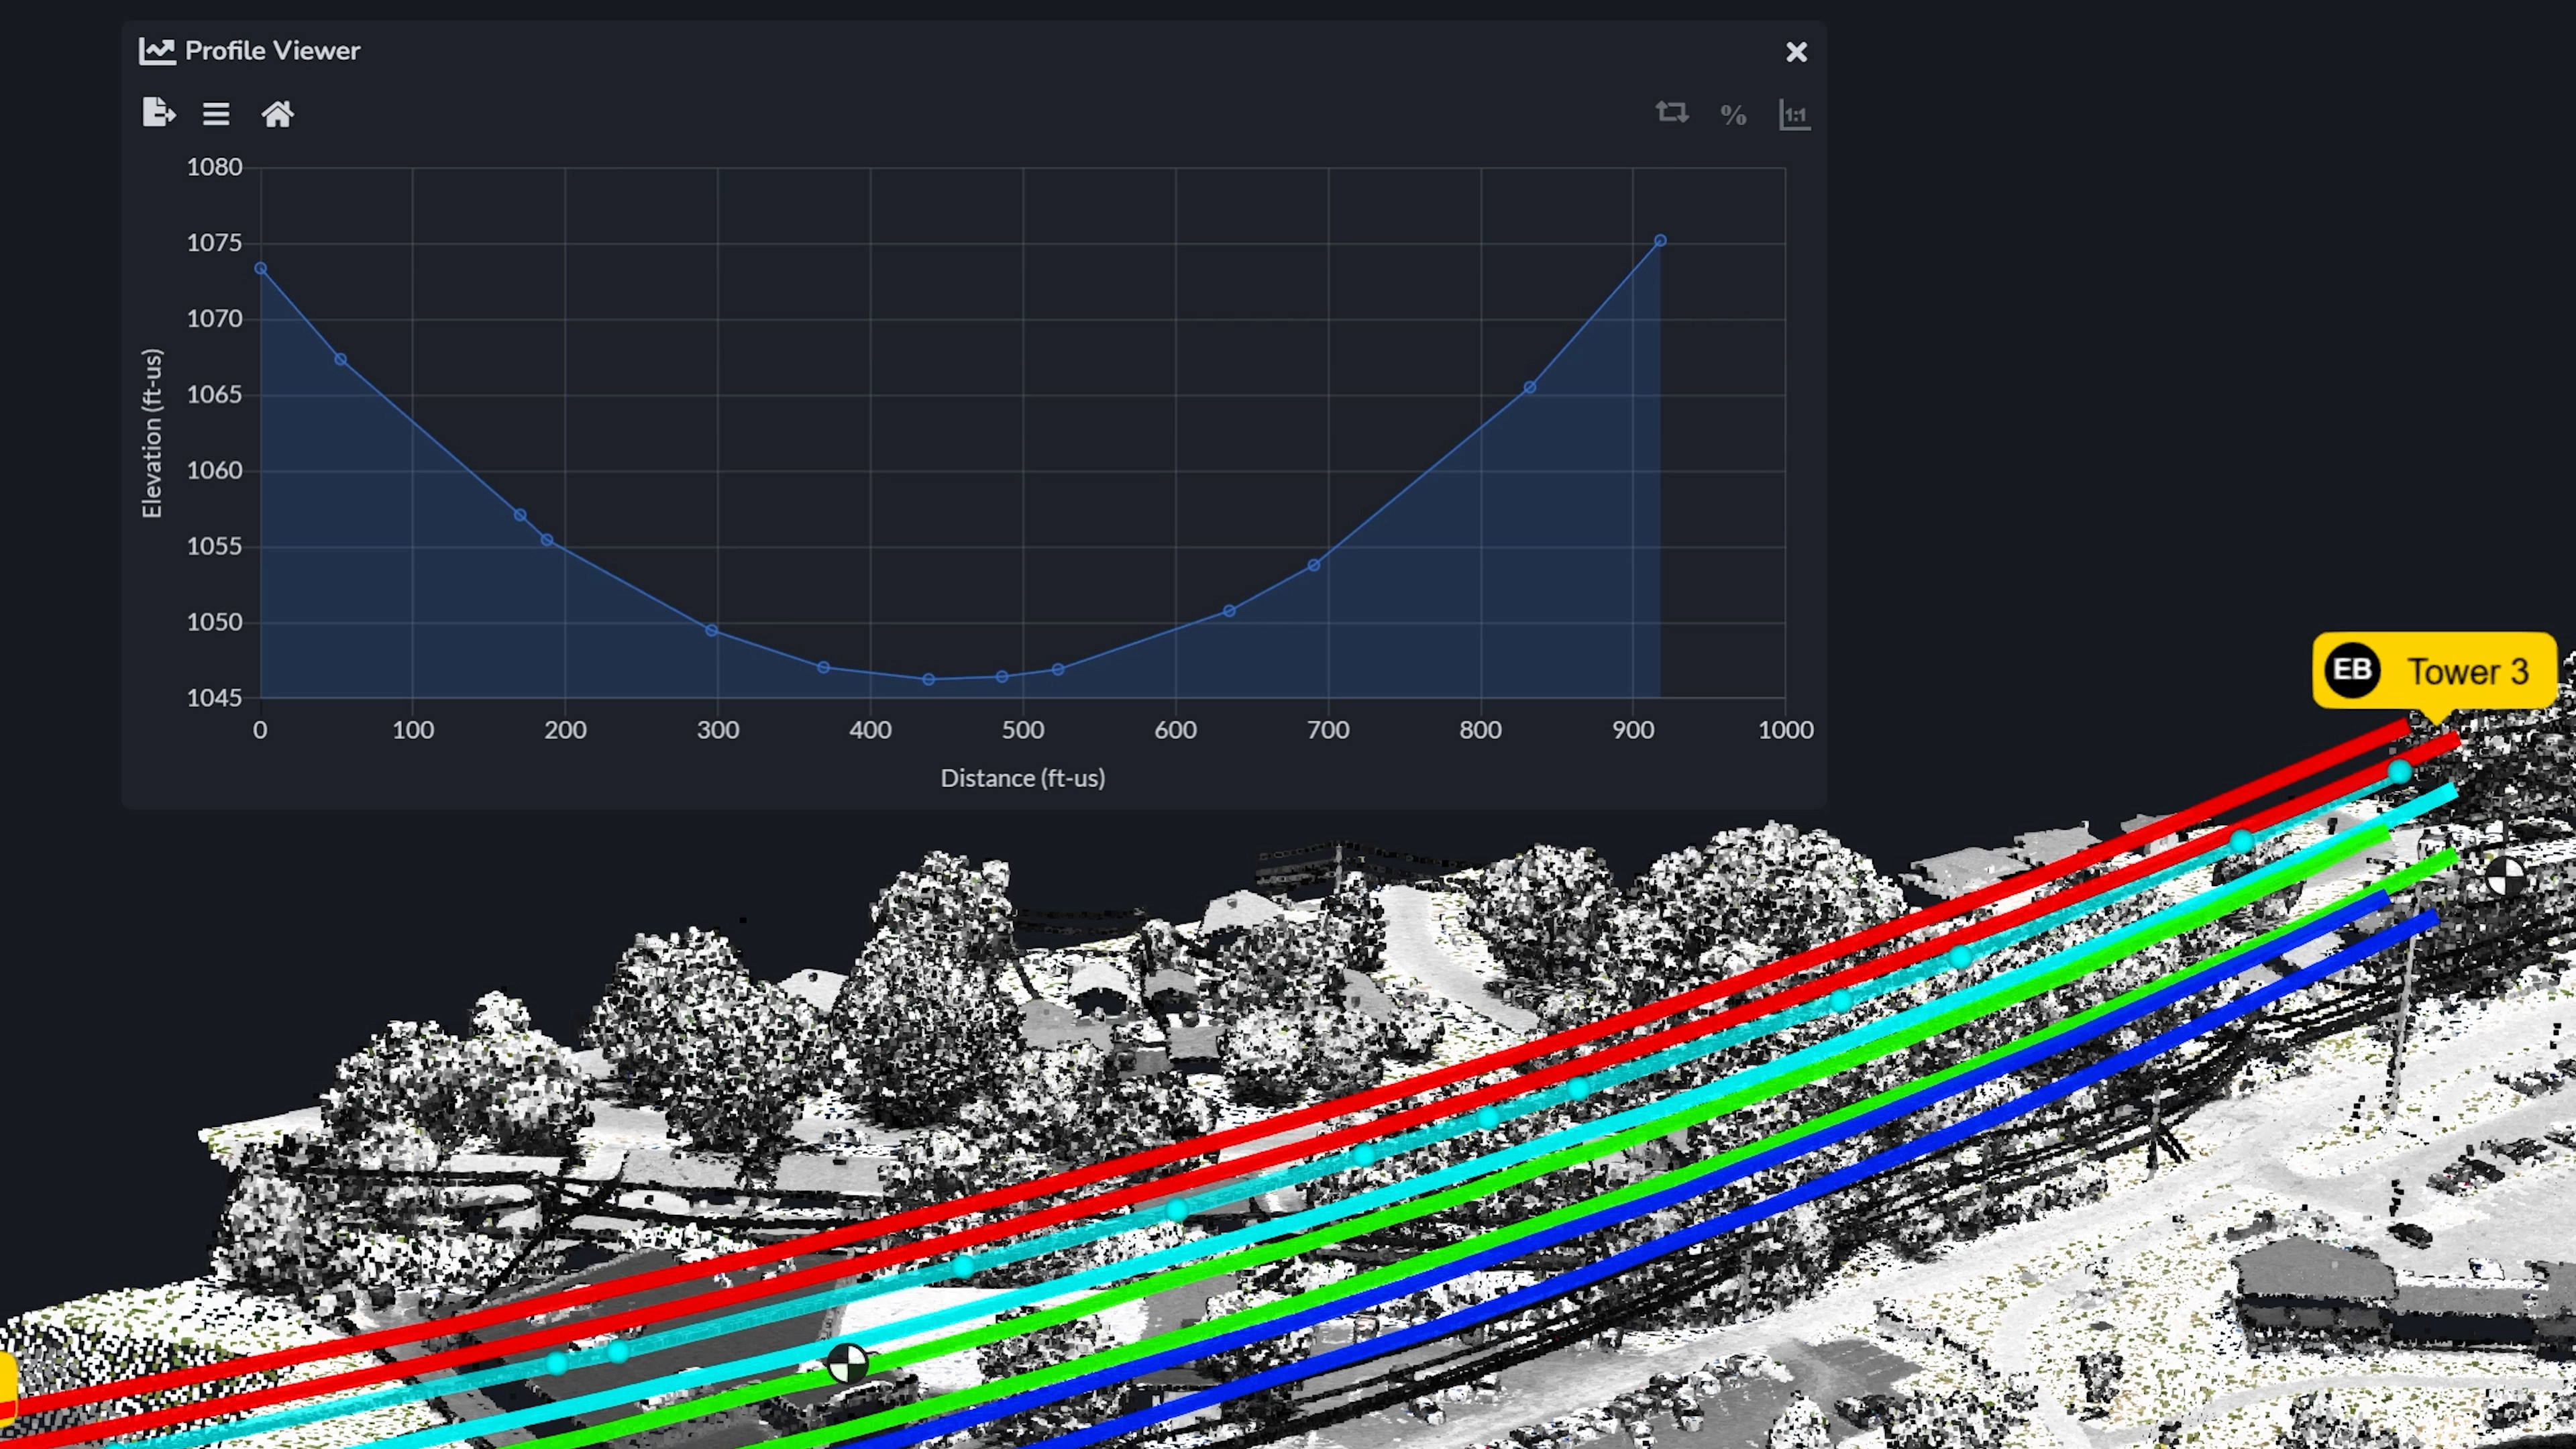
Task: Click the reverse profile direction arrows icon
Action: [1671, 113]
